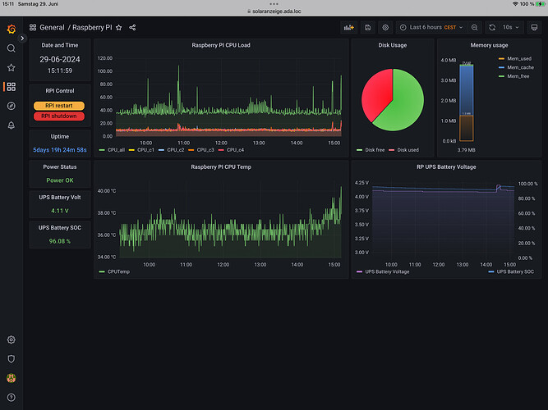Open the Disk Usage panel title menu

(393, 45)
